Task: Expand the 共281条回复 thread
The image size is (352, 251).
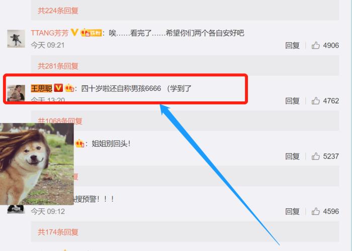Action: [58, 66]
